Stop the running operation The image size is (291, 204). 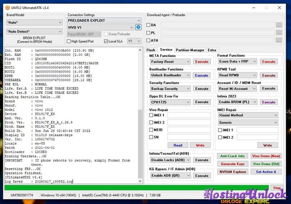click(x=277, y=188)
